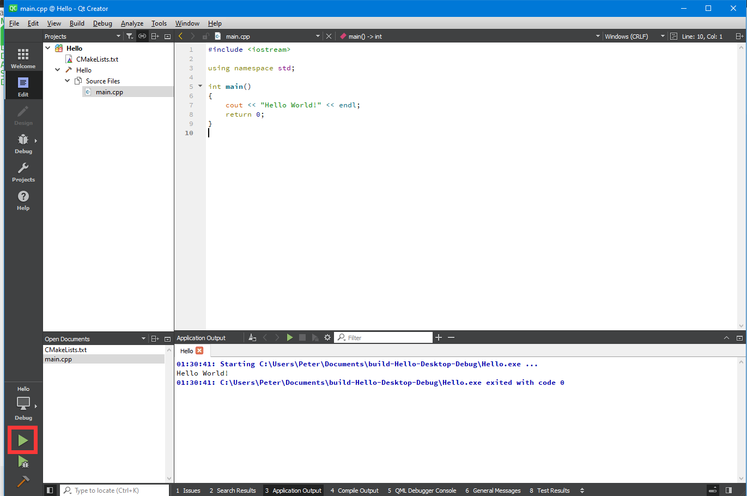
Task: Click the filter tree icon in Projects
Action: [130, 37]
